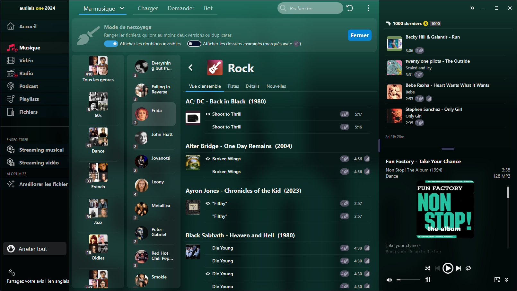Open Streaming musical recorder
The width and height of the screenshot is (517, 291).
click(x=34, y=150)
